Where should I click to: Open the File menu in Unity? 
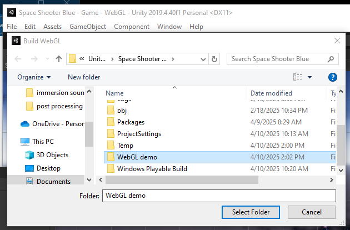click(12, 27)
